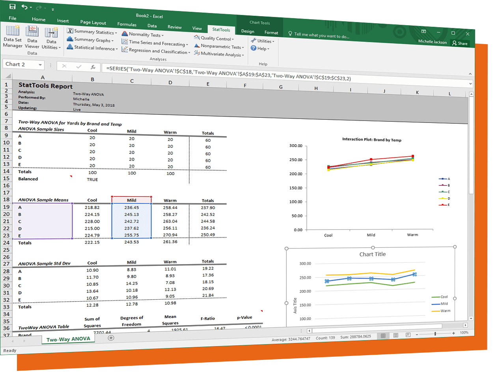This screenshot has height=378, width=498.
Task: Click zoom out minus button
Action: [417, 334]
